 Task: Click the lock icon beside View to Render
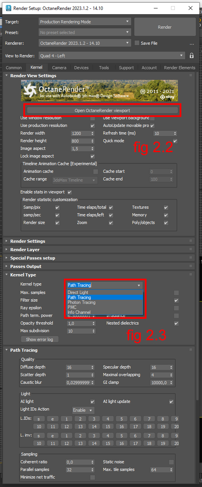pyautogui.click(x=192, y=55)
